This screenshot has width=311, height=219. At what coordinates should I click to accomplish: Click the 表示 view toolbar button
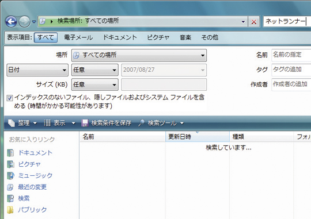55,123
